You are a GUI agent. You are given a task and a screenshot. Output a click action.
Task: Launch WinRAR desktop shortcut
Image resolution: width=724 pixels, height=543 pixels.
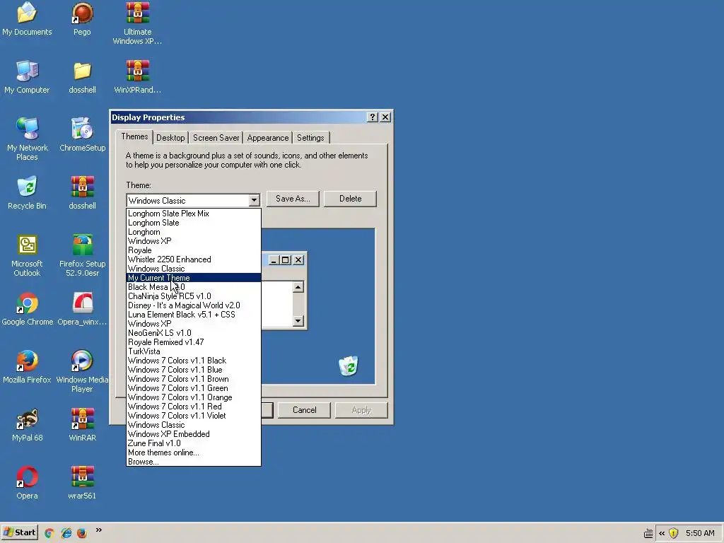click(82, 425)
